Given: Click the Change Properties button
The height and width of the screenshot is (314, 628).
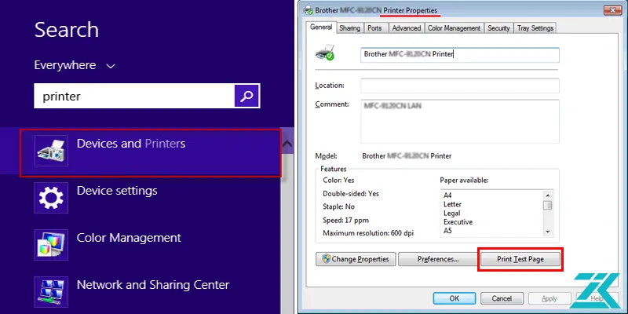Looking at the screenshot, I should (356, 259).
